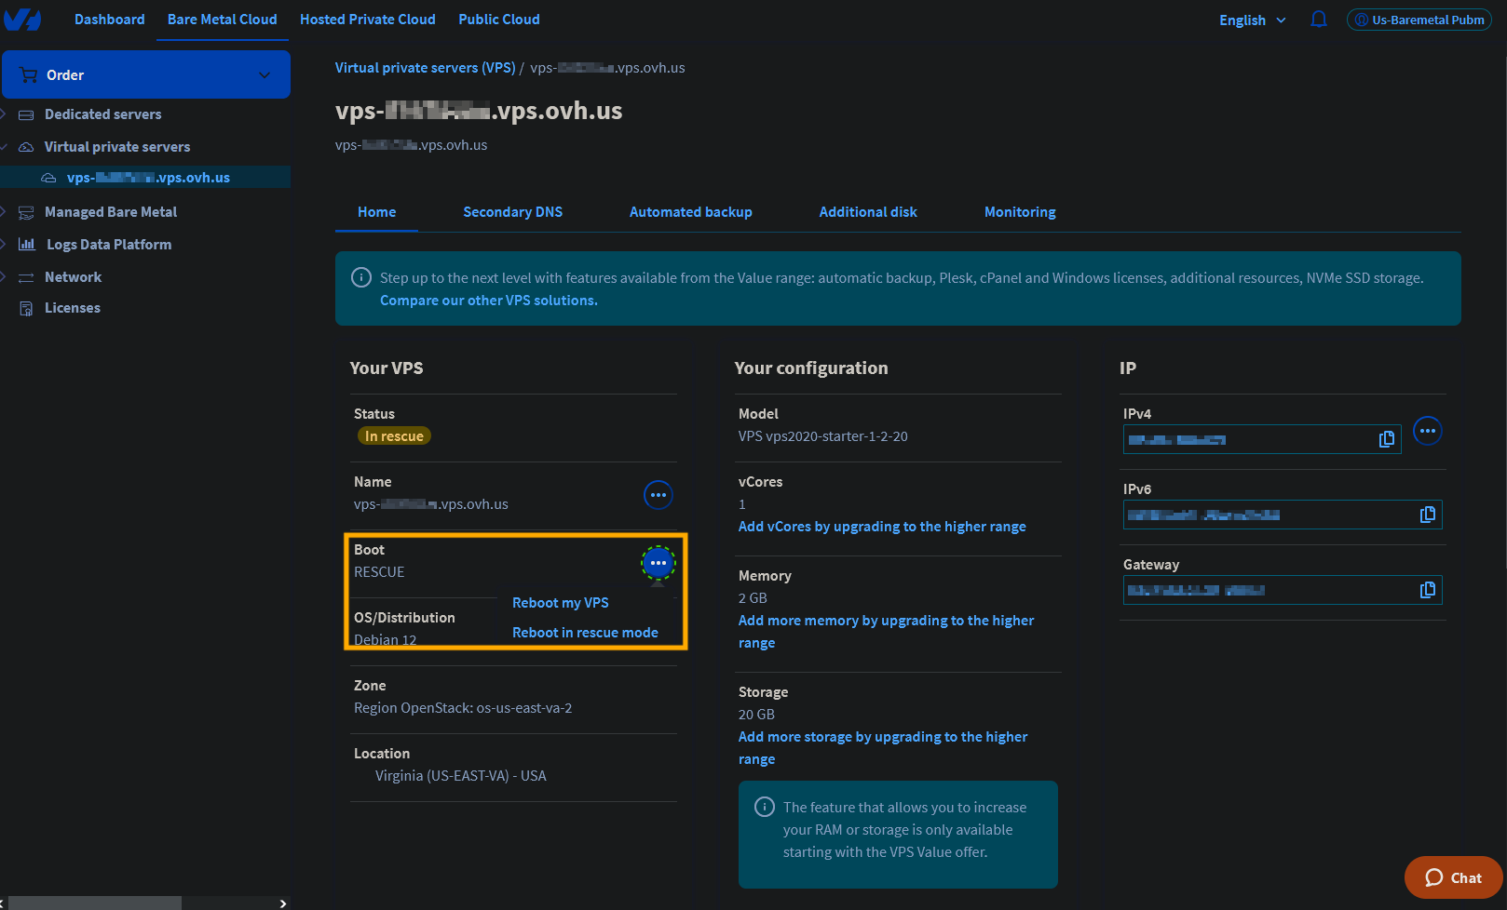1507x910 pixels.
Task: Go to Dashboard in top navigation
Action: tap(110, 20)
